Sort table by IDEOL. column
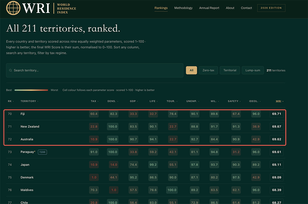 255,101
